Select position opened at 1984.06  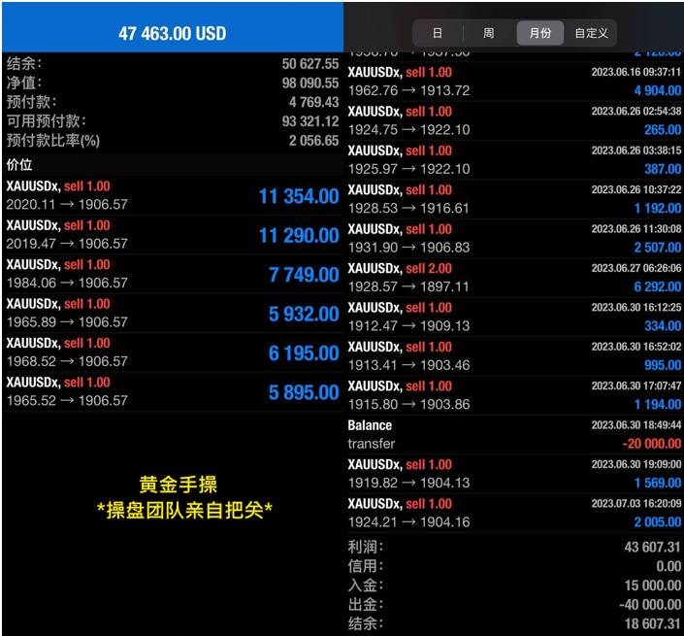pyautogui.click(x=173, y=274)
